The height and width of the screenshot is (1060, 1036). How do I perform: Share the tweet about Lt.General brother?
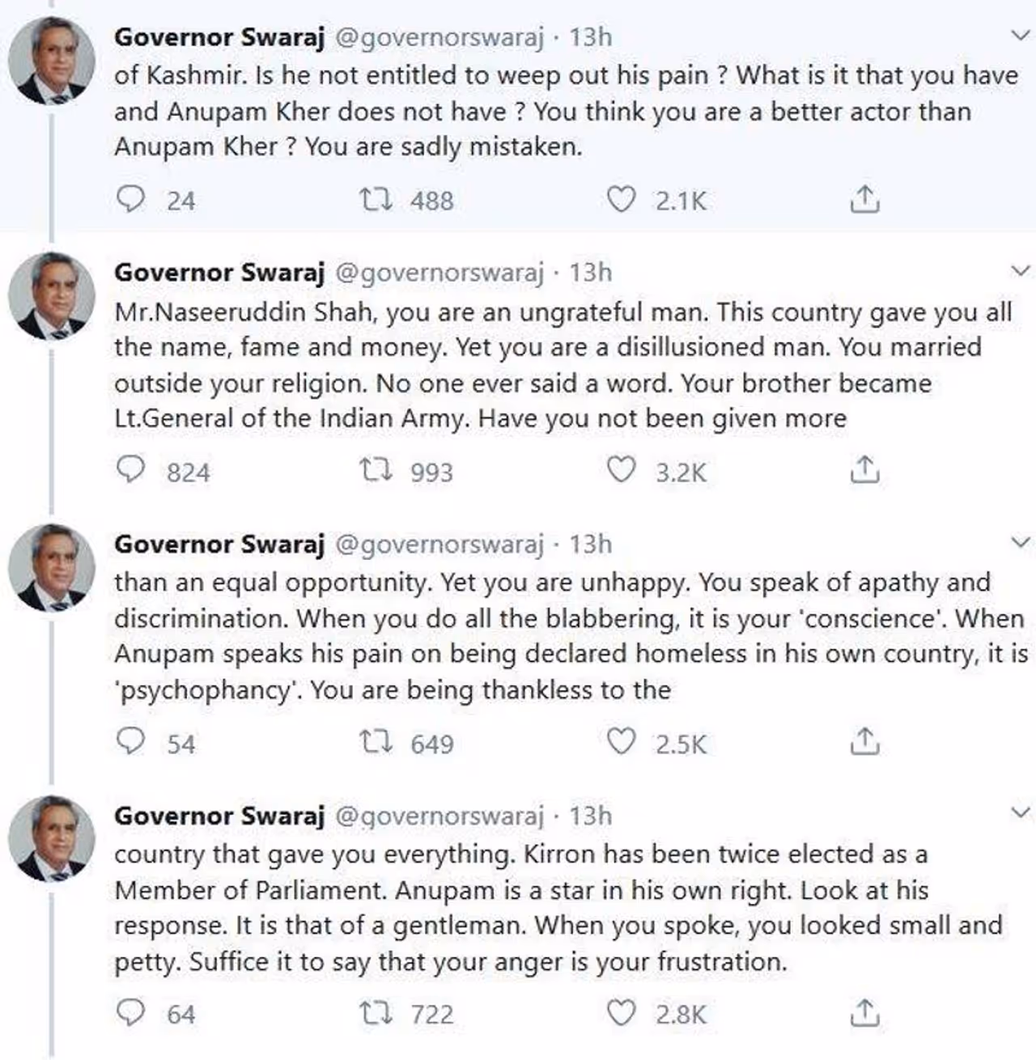(x=864, y=470)
